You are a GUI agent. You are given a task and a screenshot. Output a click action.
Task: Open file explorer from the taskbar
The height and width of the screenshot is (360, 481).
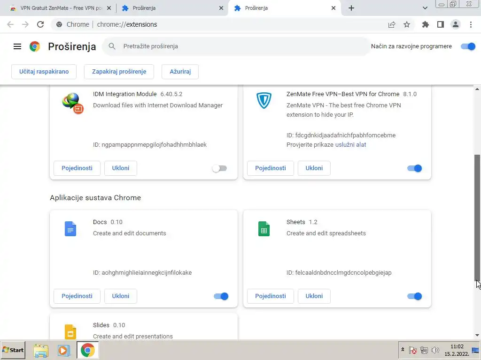(41, 350)
